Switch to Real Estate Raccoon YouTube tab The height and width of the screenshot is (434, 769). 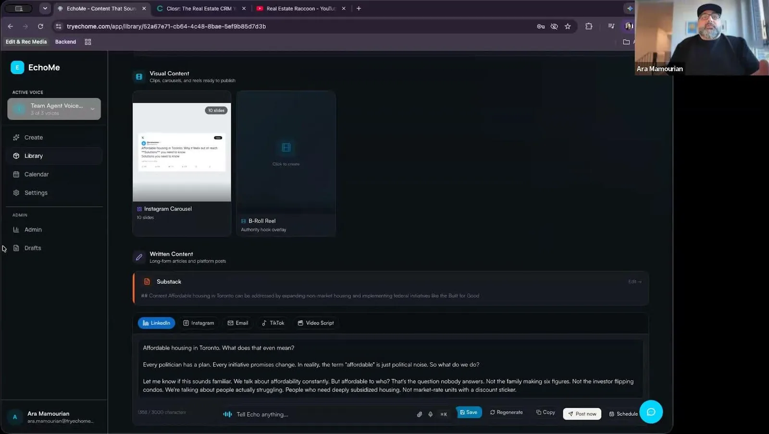click(x=301, y=9)
